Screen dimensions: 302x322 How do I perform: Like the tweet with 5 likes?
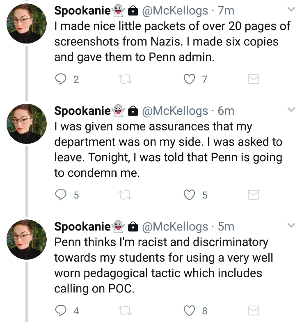[189, 195]
